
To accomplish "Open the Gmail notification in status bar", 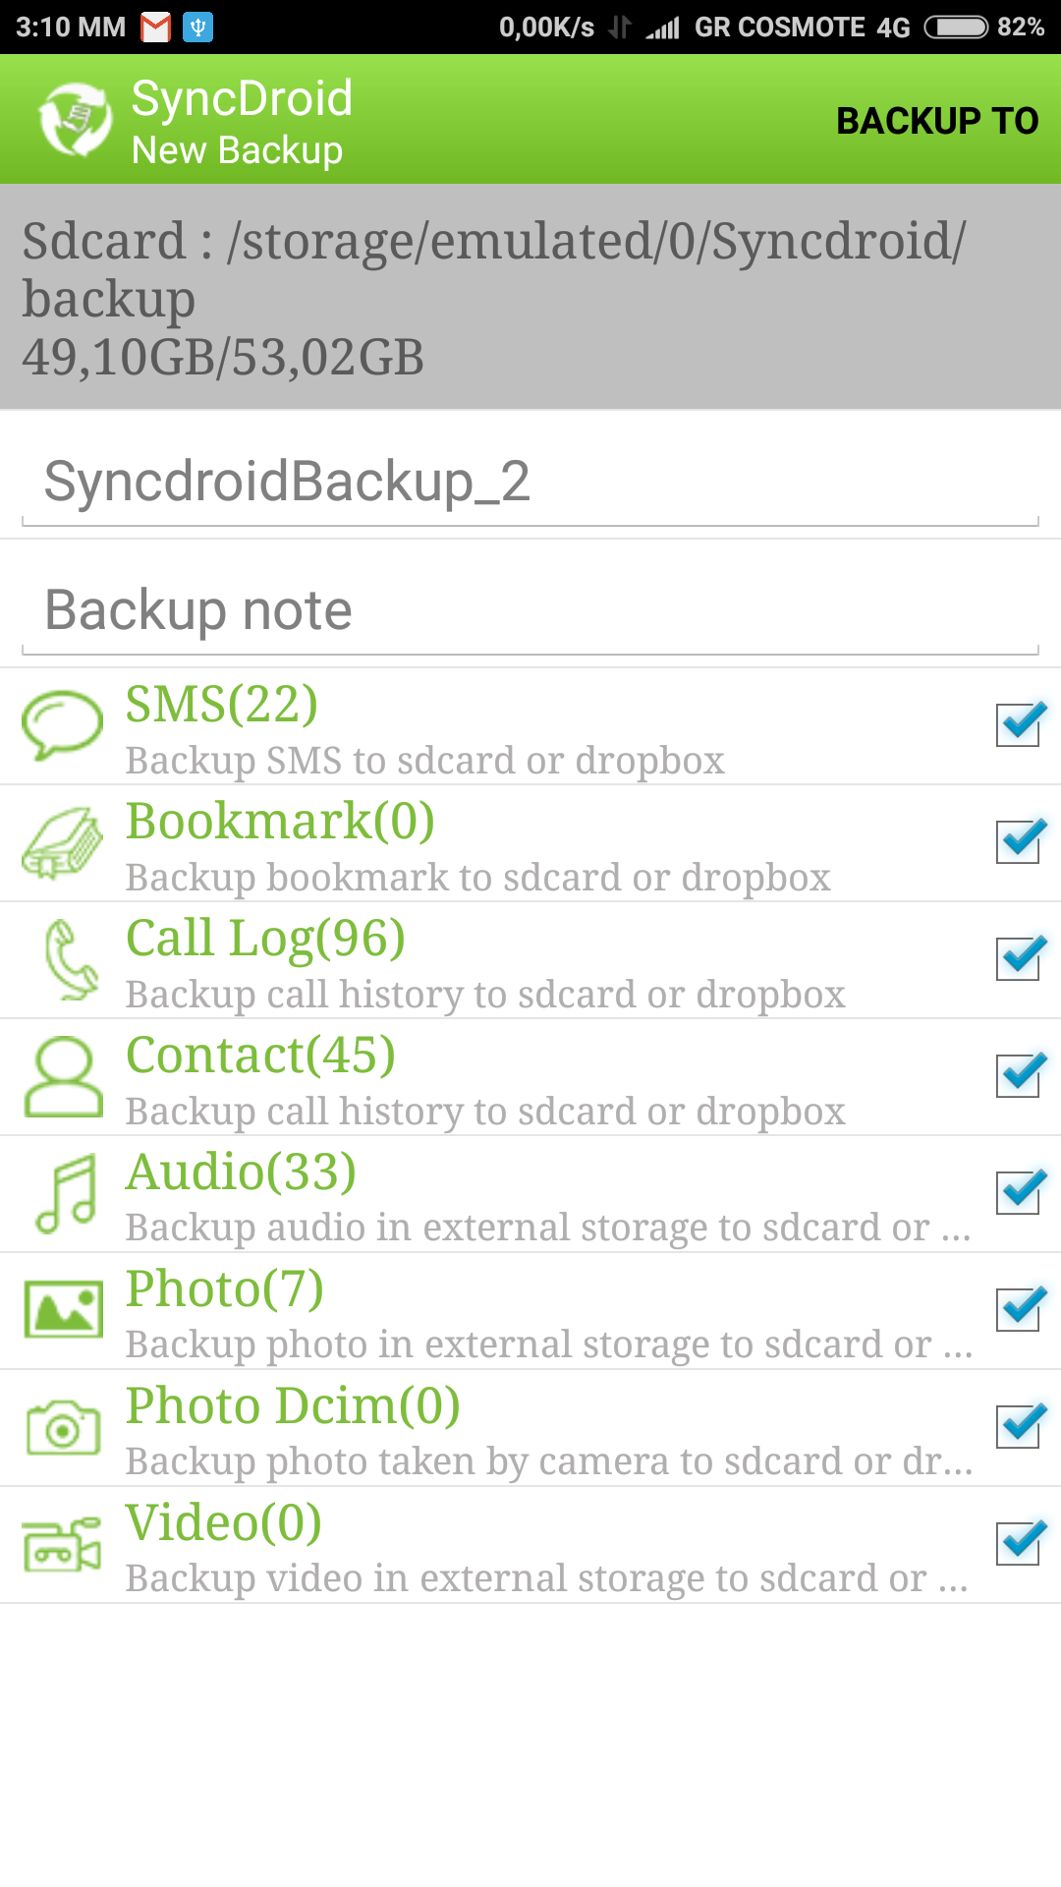I will click(155, 28).
